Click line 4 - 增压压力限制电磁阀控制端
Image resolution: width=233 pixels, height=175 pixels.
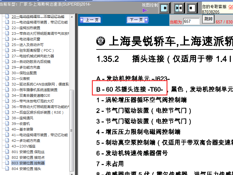[138, 132]
